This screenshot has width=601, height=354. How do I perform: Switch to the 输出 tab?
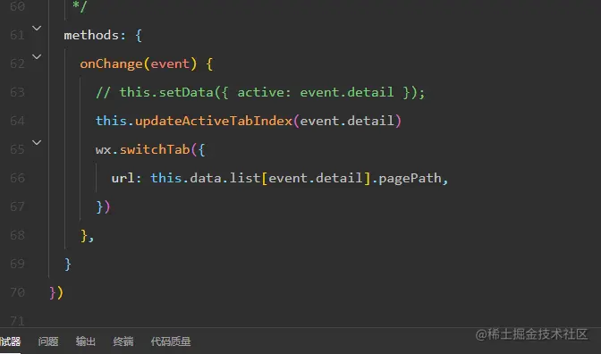click(x=86, y=341)
